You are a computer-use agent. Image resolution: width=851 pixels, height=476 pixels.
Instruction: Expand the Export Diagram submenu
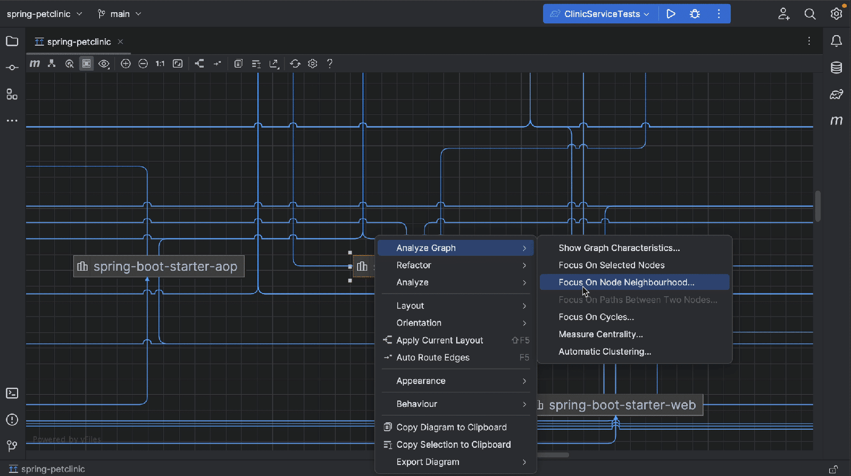tap(456, 462)
